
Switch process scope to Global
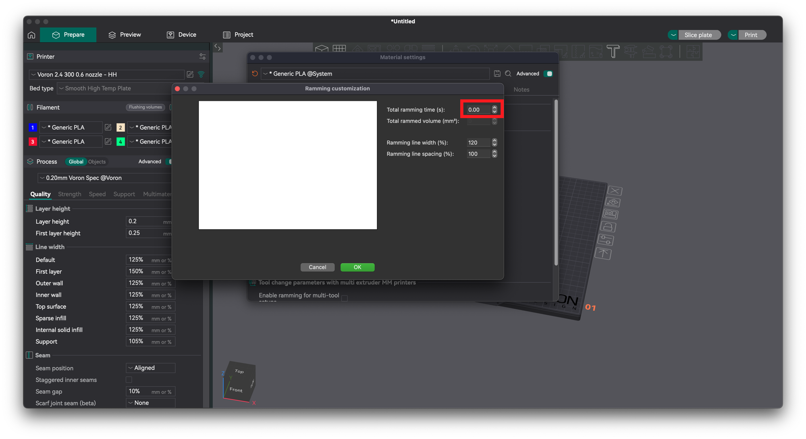coord(76,162)
